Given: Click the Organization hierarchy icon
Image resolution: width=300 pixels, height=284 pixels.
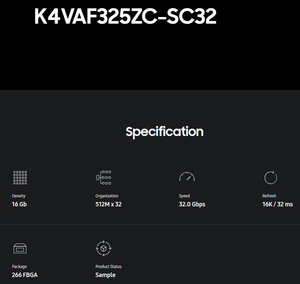Looking at the screenshot, I should click(104, 178).
